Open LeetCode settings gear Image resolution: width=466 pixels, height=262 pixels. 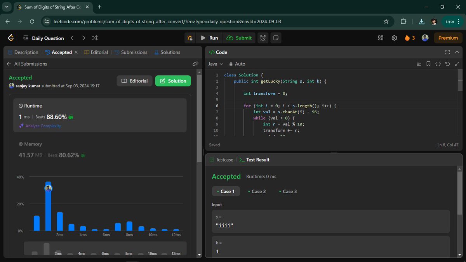tap(394, 38)
